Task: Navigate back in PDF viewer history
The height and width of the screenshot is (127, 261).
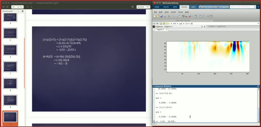Action: 28,7
